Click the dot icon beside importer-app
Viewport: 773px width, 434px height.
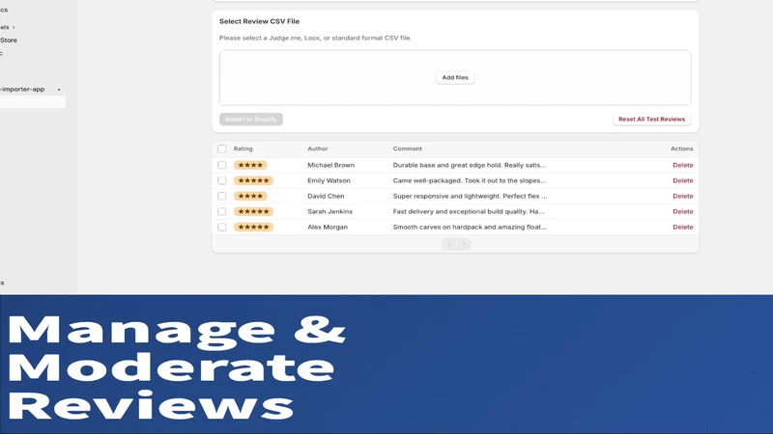59,90
